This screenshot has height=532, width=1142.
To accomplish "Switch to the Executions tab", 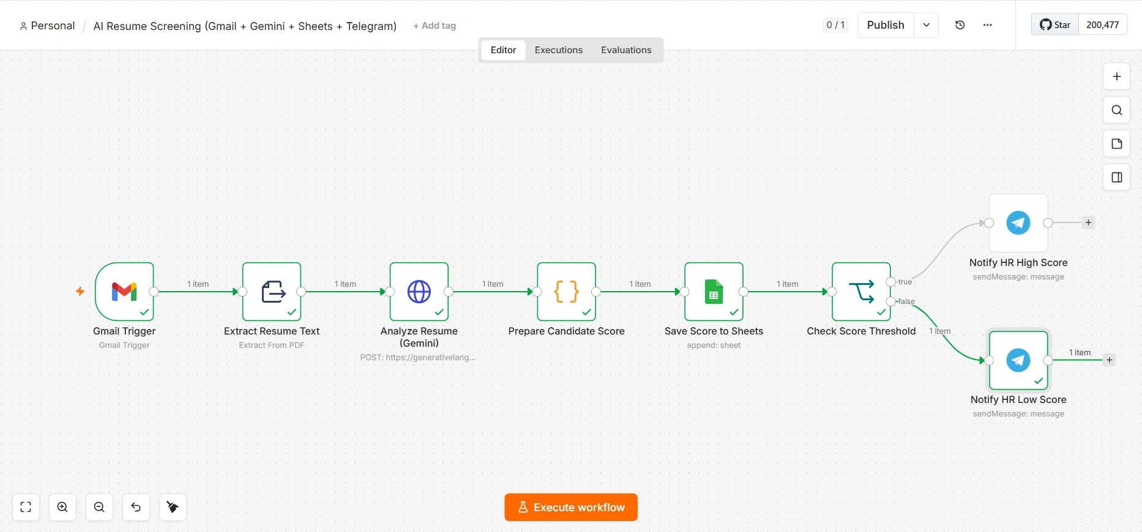I will coord(559,50).
